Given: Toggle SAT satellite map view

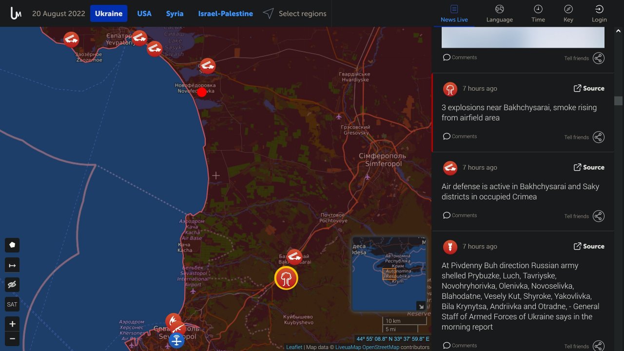Looking at the screenshot, I should pos(12,305).
